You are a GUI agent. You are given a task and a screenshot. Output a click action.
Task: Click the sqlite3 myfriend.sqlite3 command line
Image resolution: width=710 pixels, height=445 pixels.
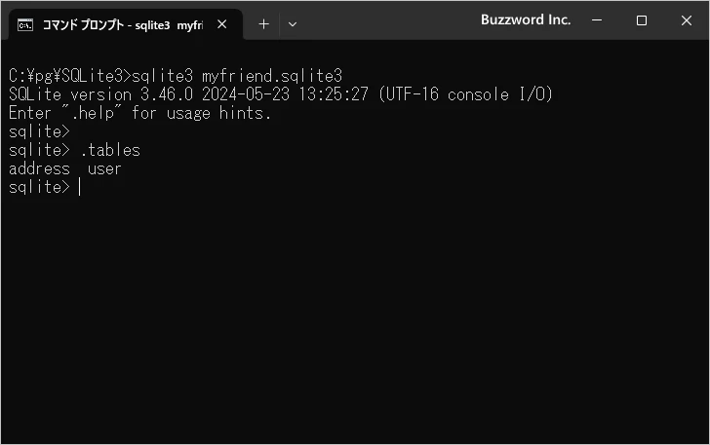coord(237,75)
